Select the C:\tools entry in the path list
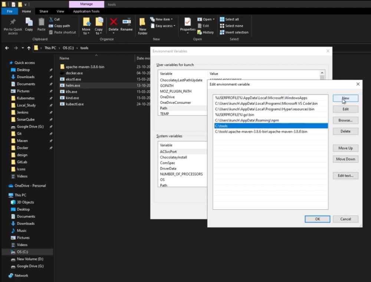Image resolution: width=371 pixels, height=282 pixels. [x=260, y=126]
